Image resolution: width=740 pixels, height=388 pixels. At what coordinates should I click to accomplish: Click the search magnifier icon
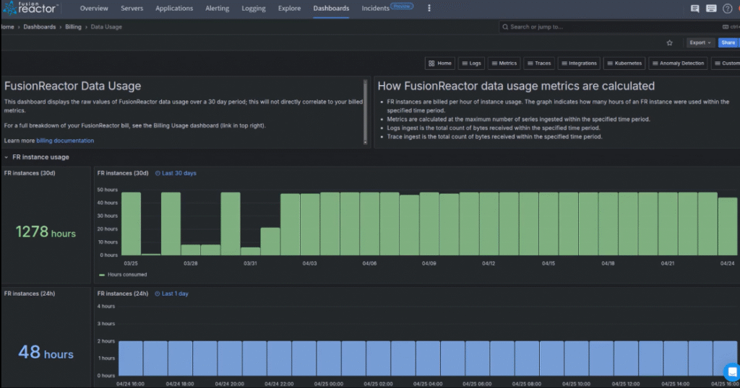coord(505,27)
